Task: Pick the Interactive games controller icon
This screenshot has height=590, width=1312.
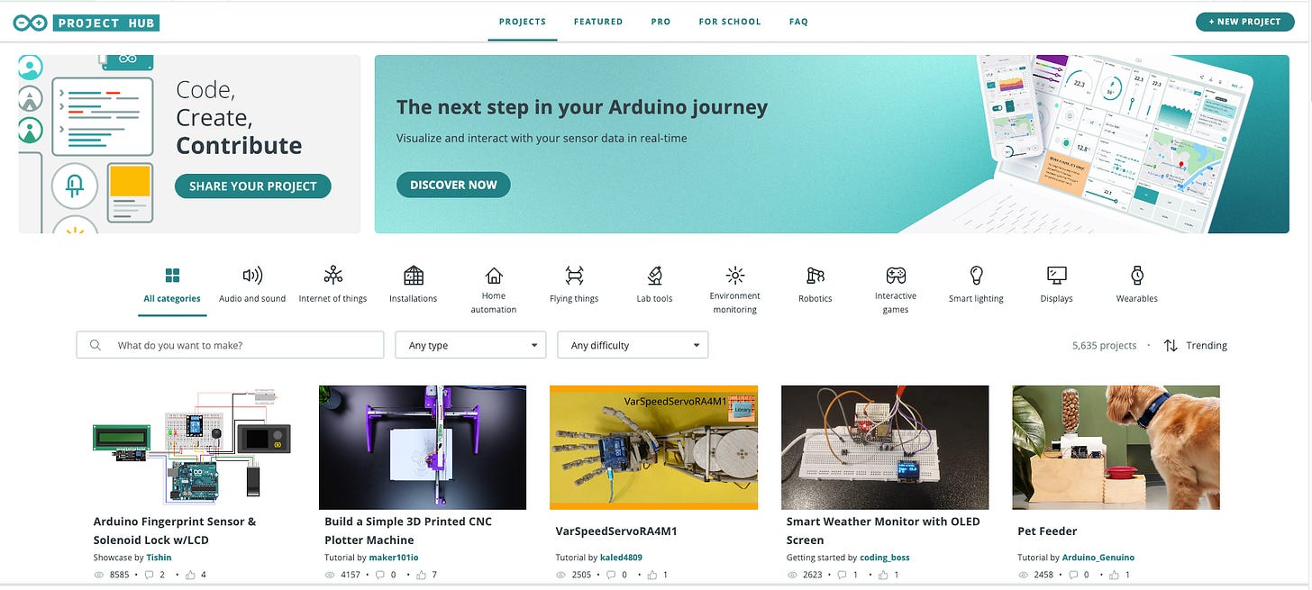Action: 896,275
